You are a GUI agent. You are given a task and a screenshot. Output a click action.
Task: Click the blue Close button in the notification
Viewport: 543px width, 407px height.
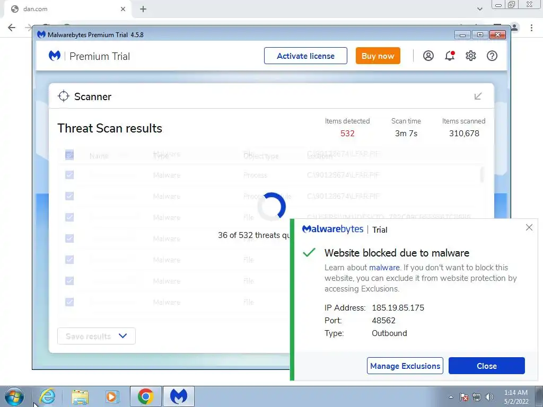point(487,366)
